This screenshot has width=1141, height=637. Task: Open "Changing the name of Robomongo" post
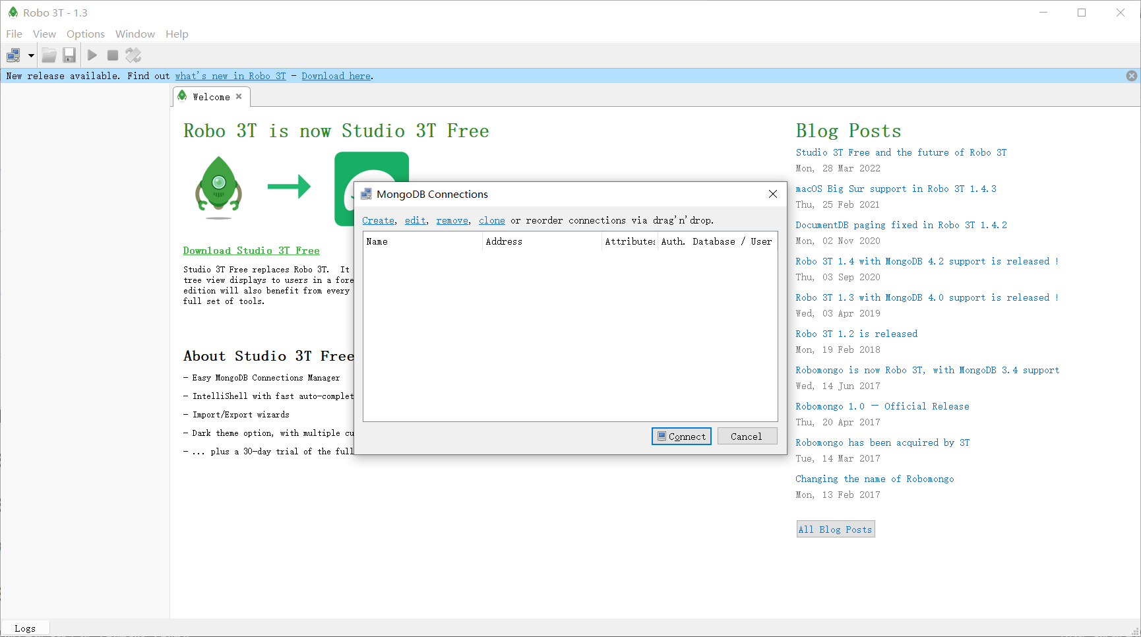(x=875, y=479)
